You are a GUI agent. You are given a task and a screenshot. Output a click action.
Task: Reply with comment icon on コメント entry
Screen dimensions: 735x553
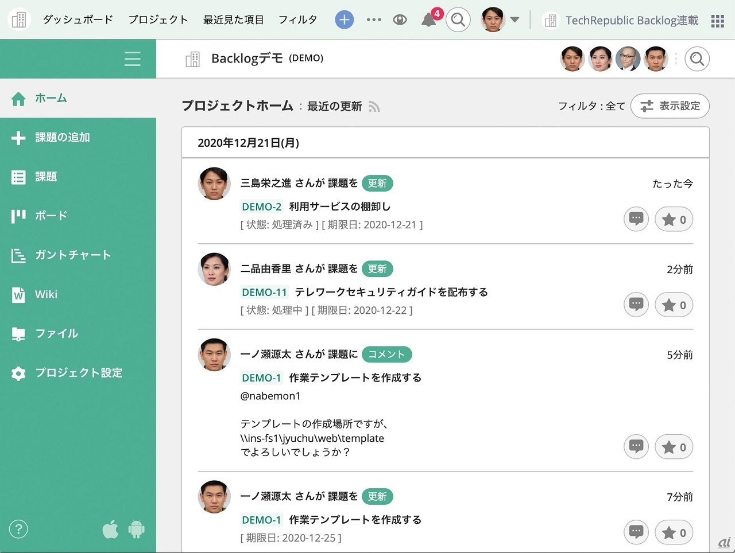(x=636, y=447)
